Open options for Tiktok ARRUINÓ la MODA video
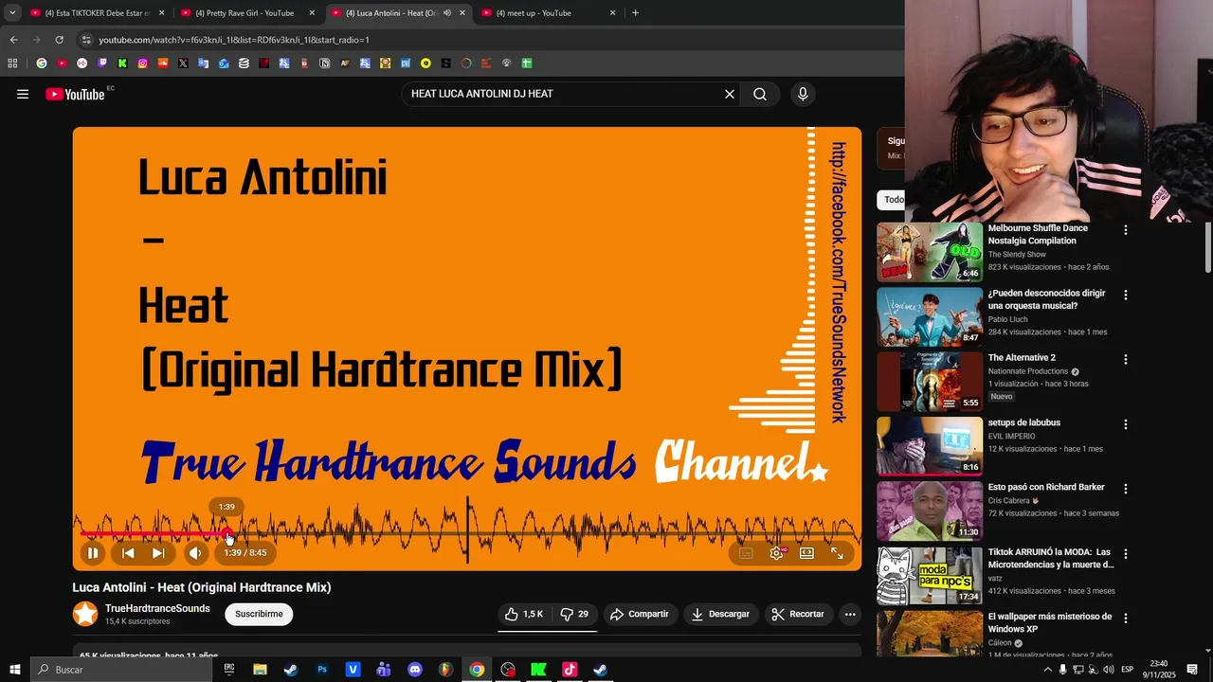 (1126, 554)
